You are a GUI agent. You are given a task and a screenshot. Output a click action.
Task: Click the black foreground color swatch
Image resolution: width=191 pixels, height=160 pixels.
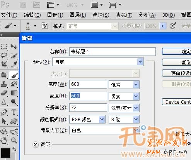(x=6, y=153)
